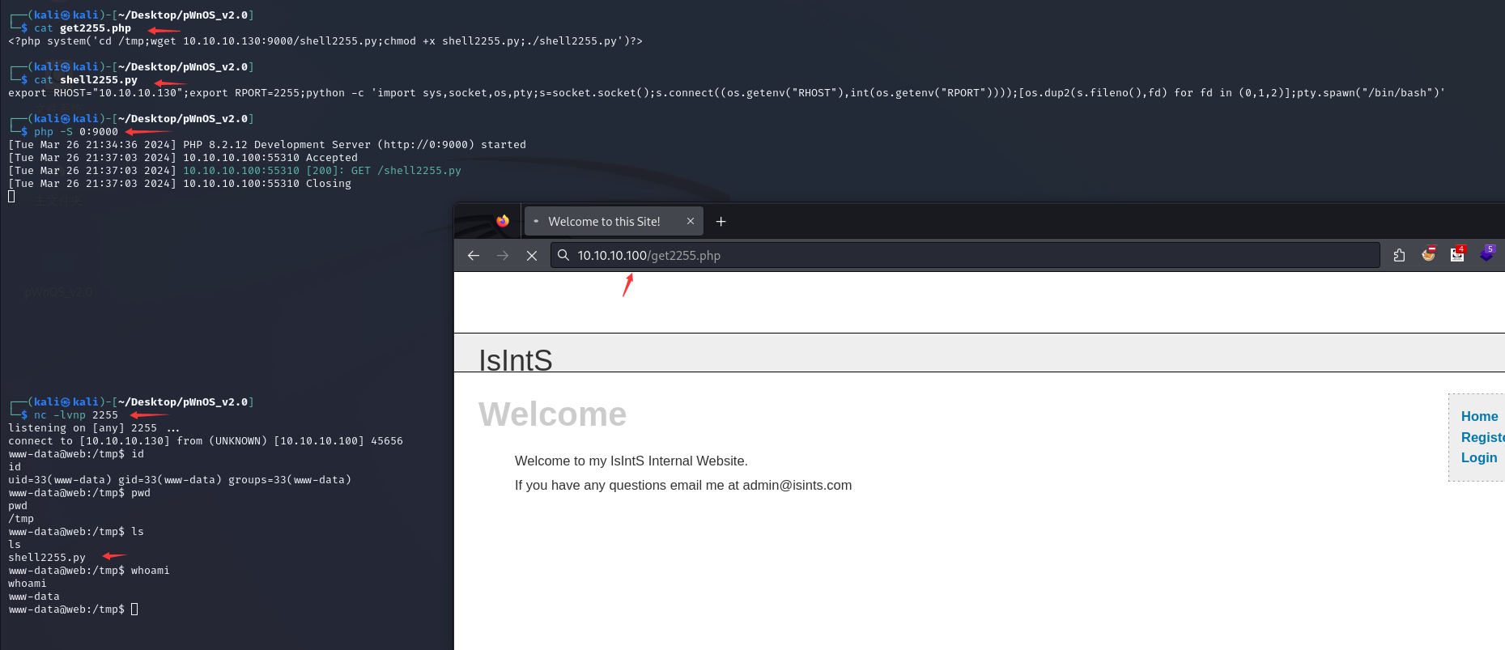Click the '10.10.10.100:55310 Closing' log line
Viewport: 1505px width, 650px height.
(x=180, y=184)
